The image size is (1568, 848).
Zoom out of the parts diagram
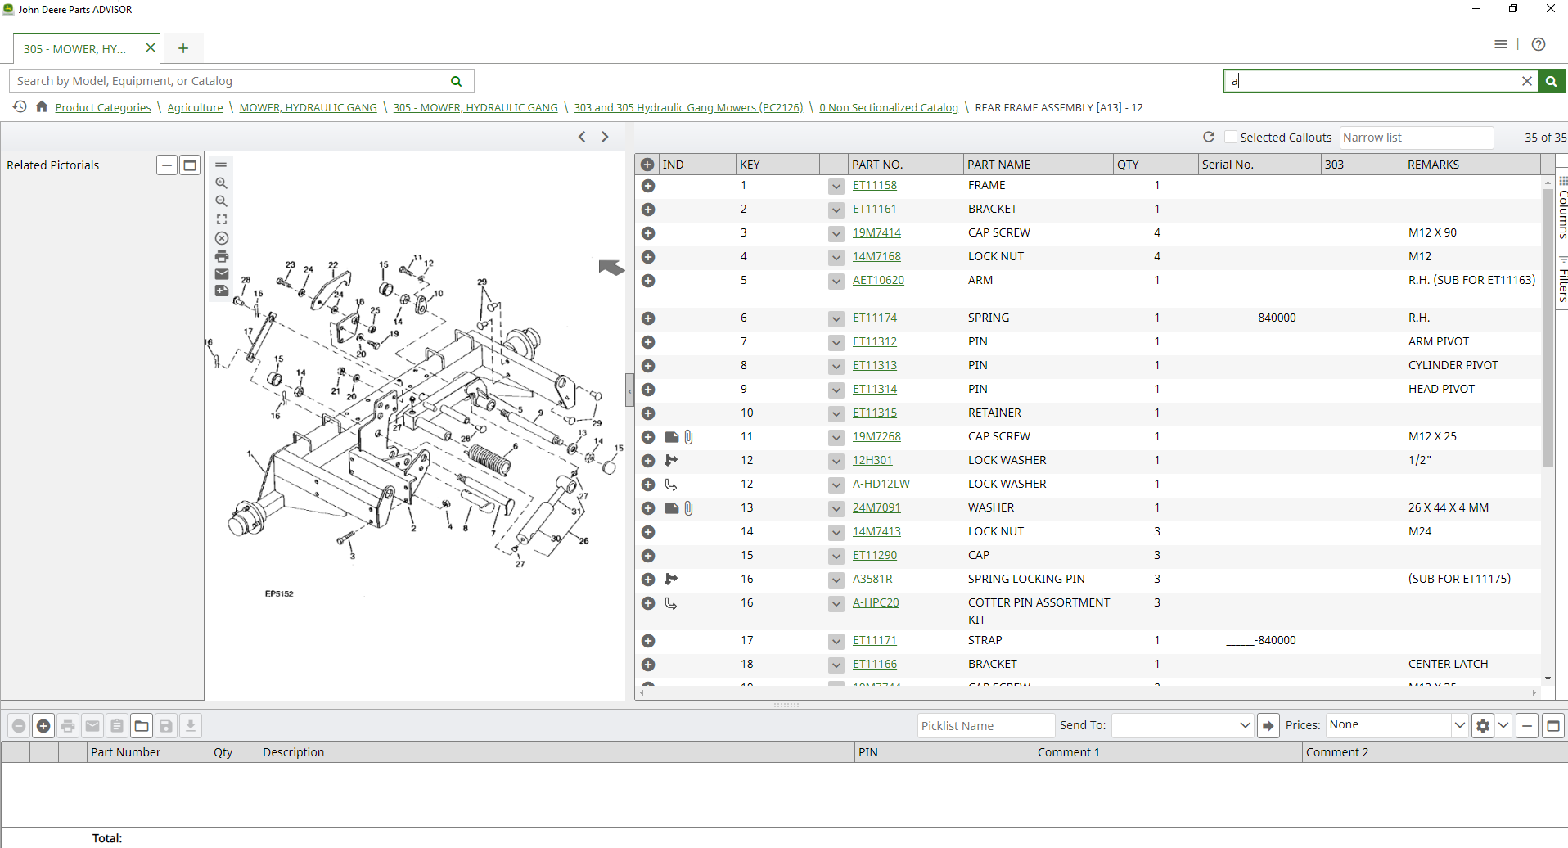pyautogui.click(x=221, y=201)
